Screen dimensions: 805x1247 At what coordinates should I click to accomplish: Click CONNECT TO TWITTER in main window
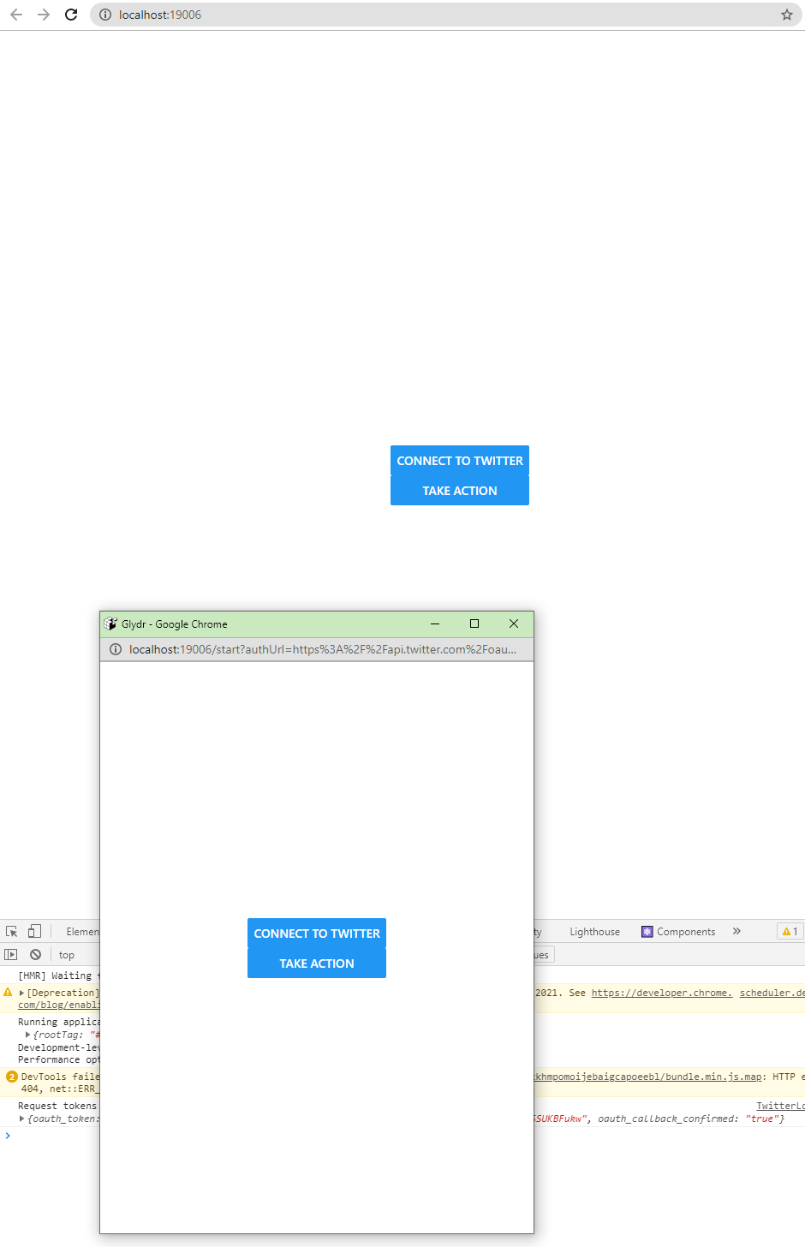coord(460,461)
